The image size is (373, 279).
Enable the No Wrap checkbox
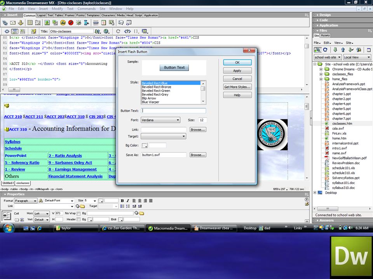[78, 214]
